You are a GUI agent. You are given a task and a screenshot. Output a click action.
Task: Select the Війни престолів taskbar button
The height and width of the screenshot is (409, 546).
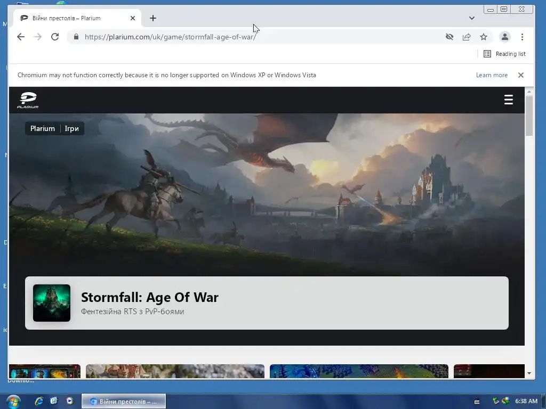coord(124,402)
